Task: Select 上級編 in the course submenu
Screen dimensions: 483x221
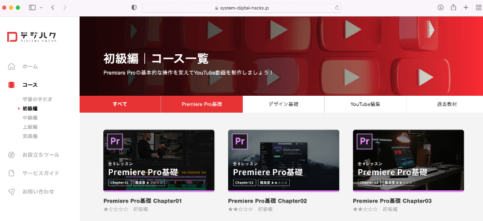Action: point(30,127)
